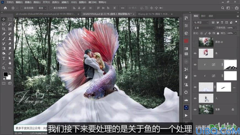This screenshot has width=240, height=135.
Task: Select the Gradient tool
Action: pos(4,48)
